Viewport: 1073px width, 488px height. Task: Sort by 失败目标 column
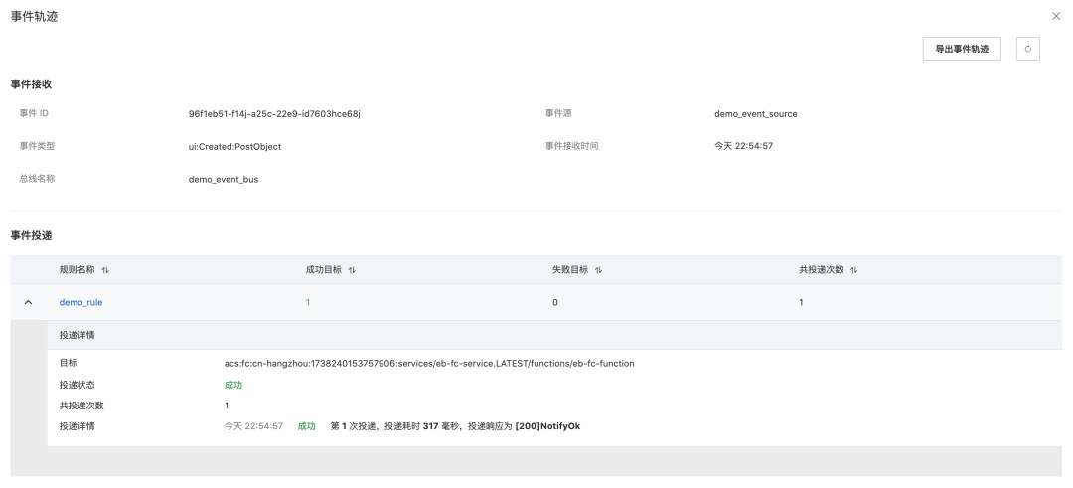tap(598, 270)
